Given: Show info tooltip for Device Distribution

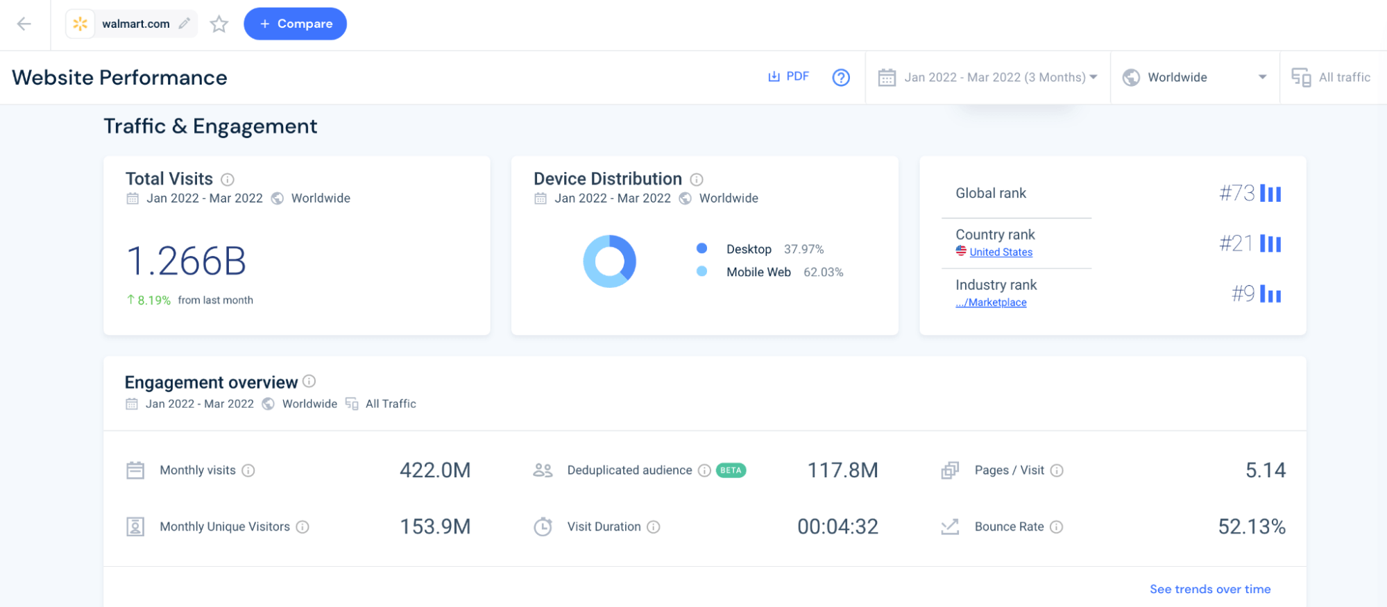Looking at the screenshot, I should [x=697, y=180].
